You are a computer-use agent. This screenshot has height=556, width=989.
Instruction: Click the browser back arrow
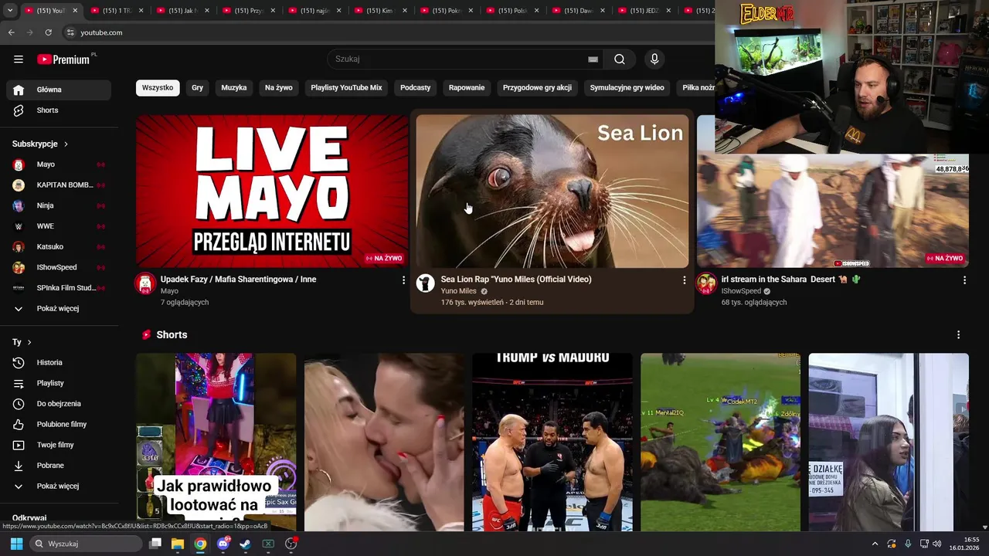click(11, 32)
